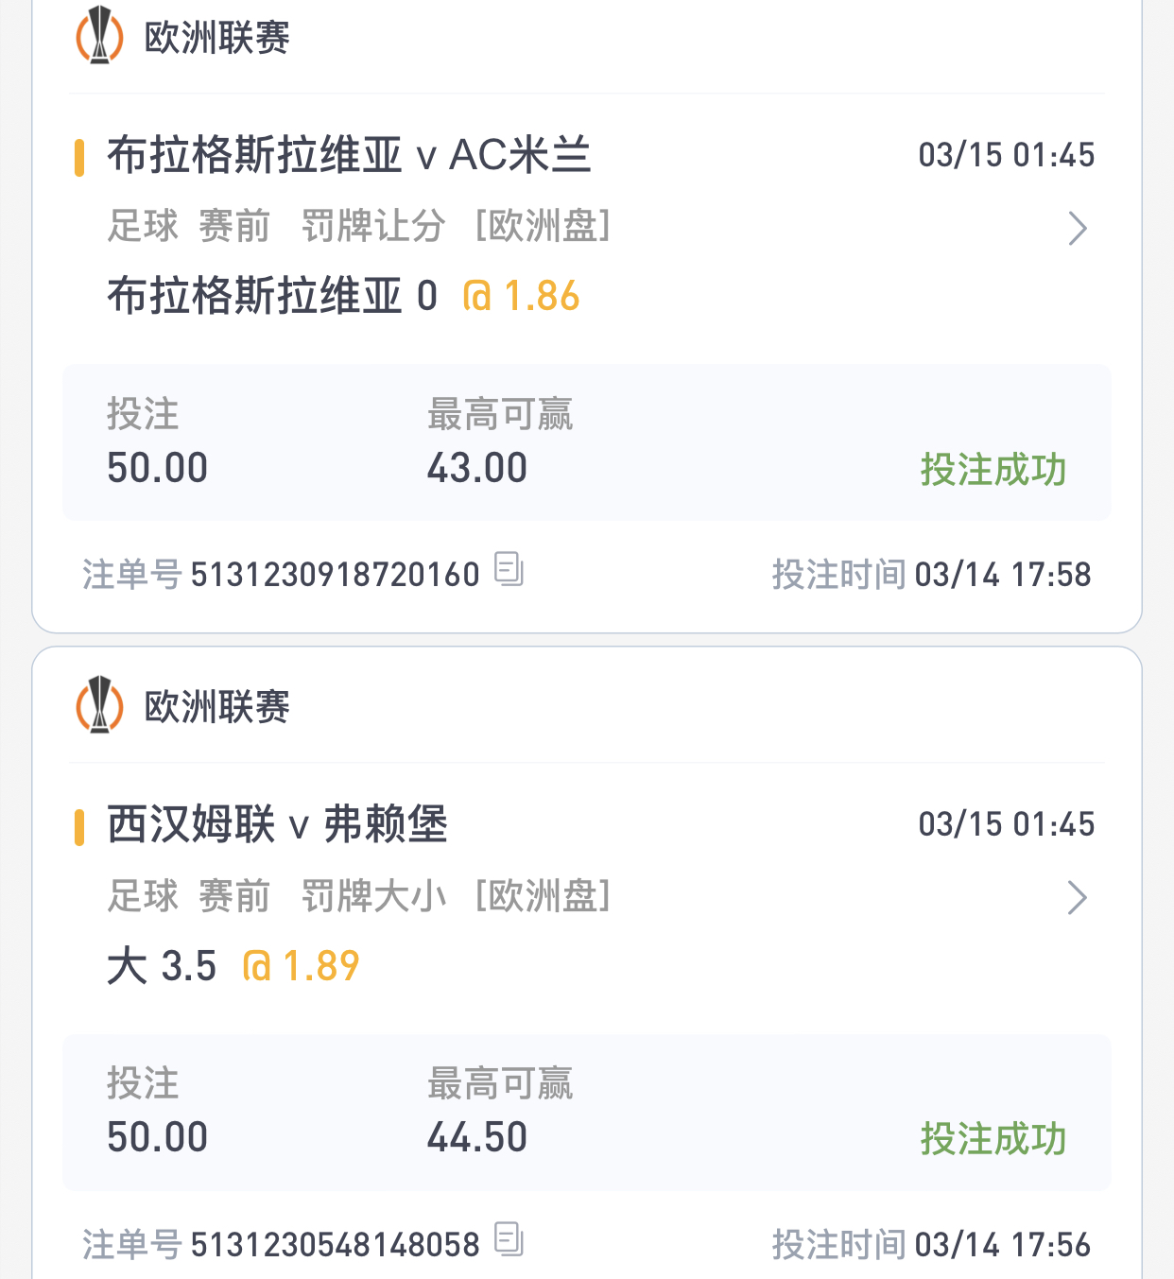The image size is (1174, 1279).
Task: Click the 罚牌让分 market type label
Action: pyautogui.click(x=372, y=227)
